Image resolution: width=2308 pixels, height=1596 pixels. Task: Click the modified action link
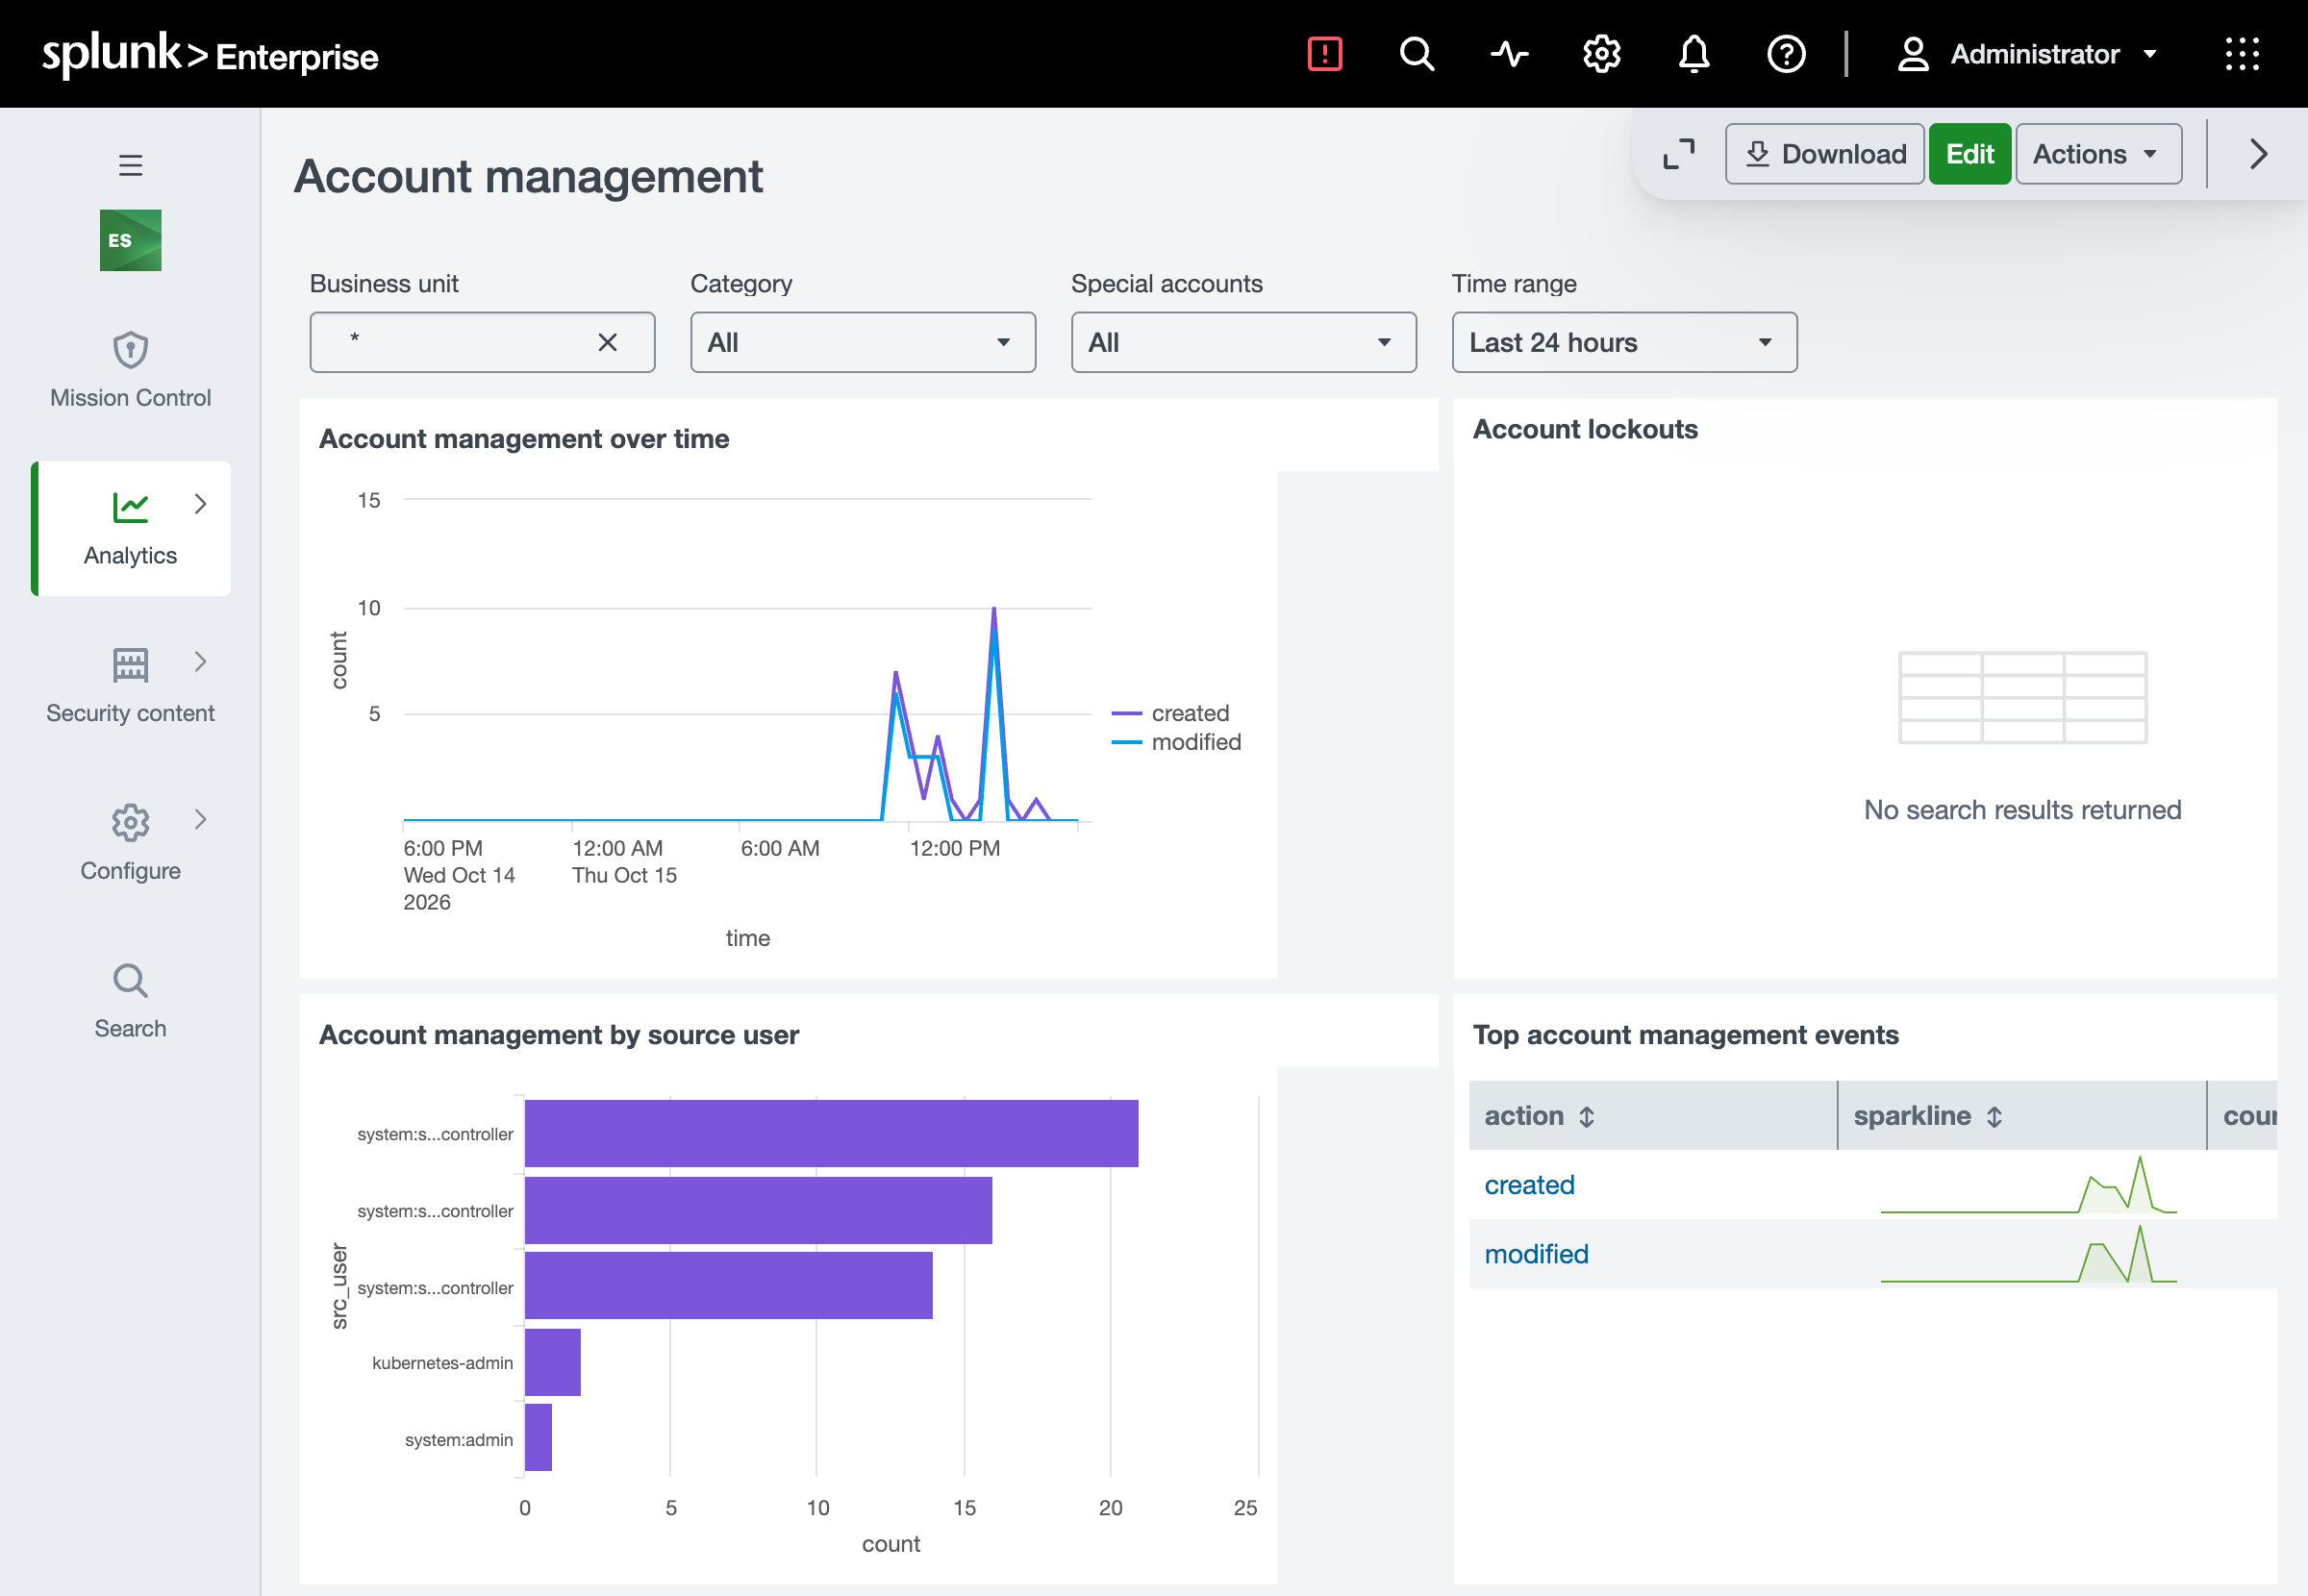(x=1536, y=1254)
